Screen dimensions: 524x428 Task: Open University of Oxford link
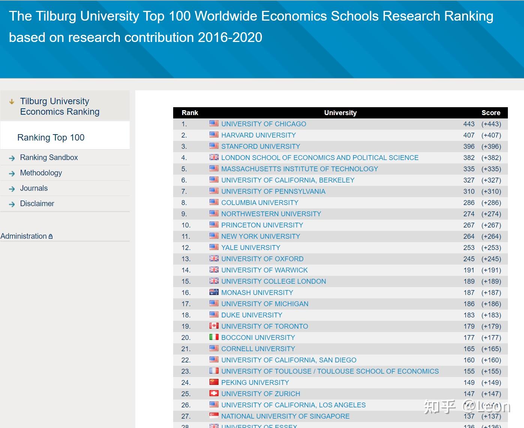[x=262, y=259]
